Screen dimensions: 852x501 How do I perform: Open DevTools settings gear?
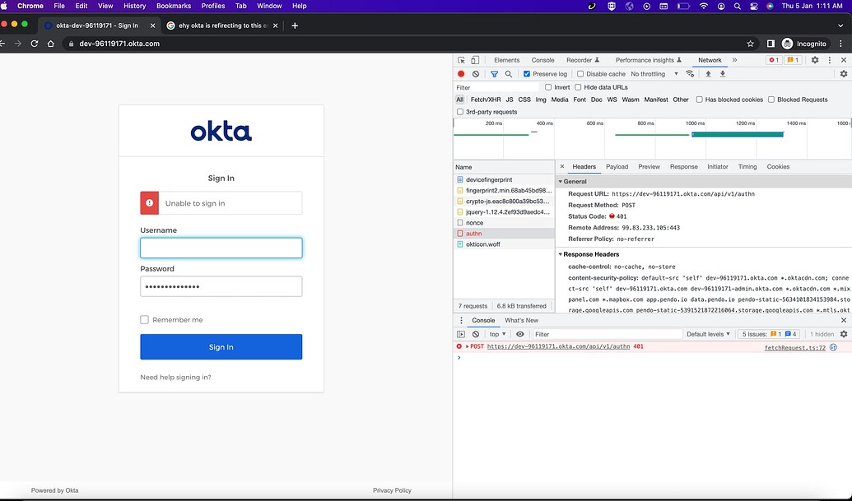[x=814, y=60]
